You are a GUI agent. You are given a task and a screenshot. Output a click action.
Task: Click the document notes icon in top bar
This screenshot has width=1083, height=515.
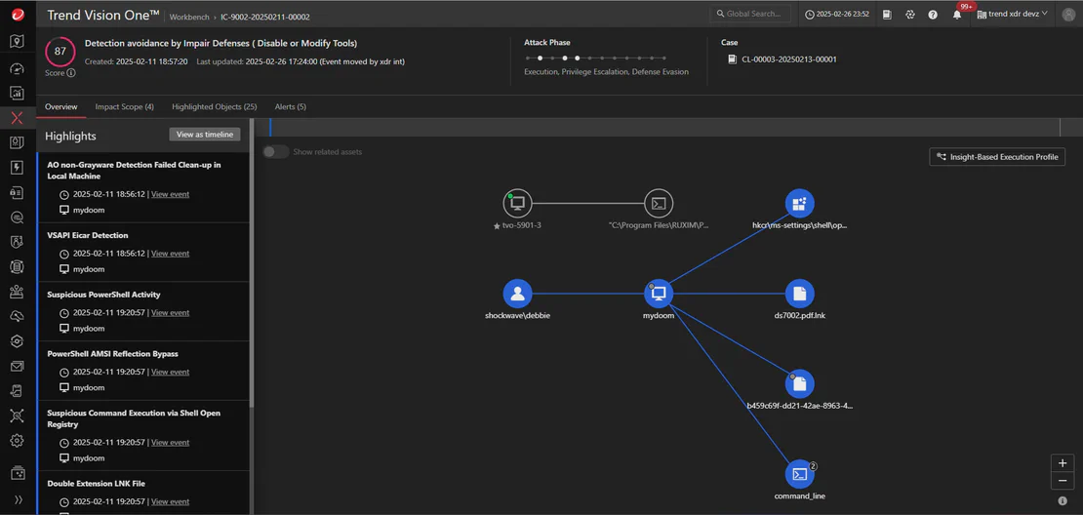pyautogui.click(x=888, y=15)
